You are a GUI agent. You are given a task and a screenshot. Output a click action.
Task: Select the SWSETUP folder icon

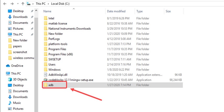(46, 59)
